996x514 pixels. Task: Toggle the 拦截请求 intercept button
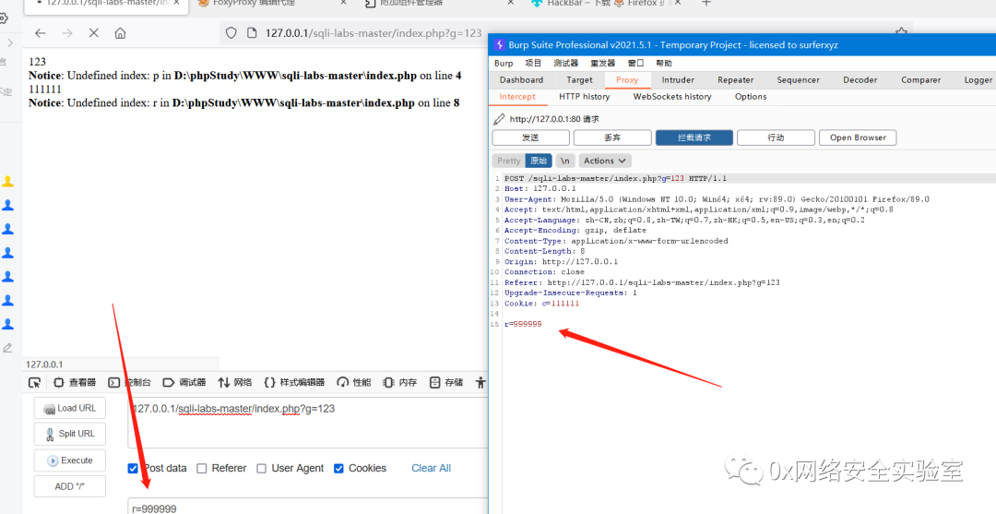pyautogui.click(x=694, y=137)
